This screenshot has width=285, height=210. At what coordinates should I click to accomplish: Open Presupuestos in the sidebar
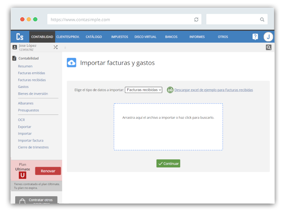click(x=28, y=110)
